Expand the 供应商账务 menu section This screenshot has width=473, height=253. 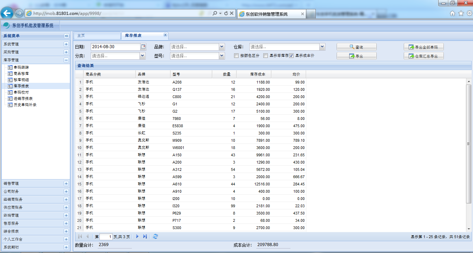pos(66,208)
